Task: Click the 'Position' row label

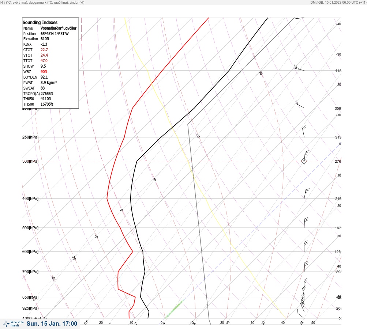Action: (30, 34)
